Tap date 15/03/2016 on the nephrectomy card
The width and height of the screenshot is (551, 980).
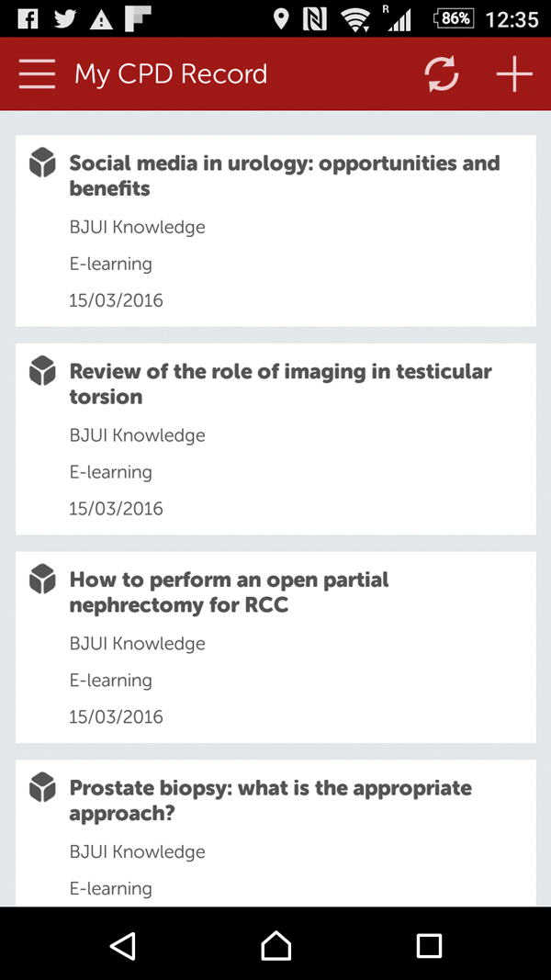116,716
